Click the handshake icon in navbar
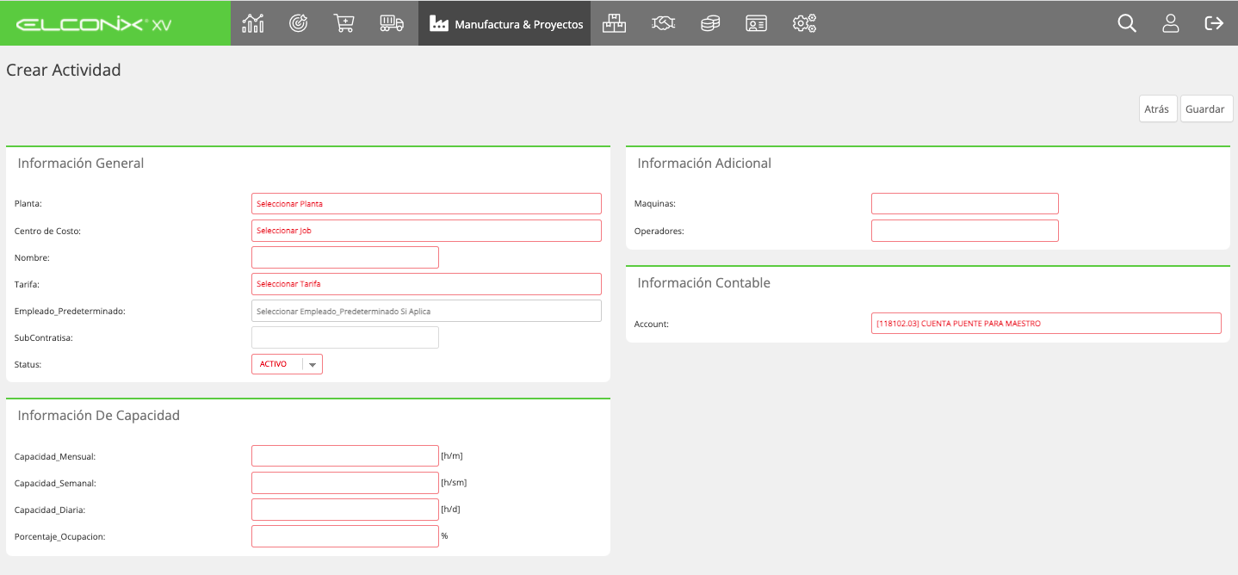Viewport: 1238px width, 575px height. [x=663, y=23]
